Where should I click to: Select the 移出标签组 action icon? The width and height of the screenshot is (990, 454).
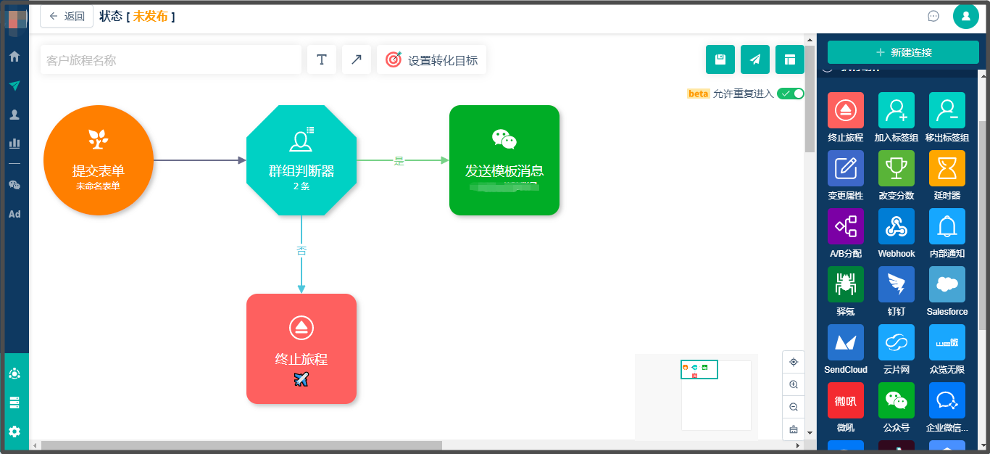947,110
